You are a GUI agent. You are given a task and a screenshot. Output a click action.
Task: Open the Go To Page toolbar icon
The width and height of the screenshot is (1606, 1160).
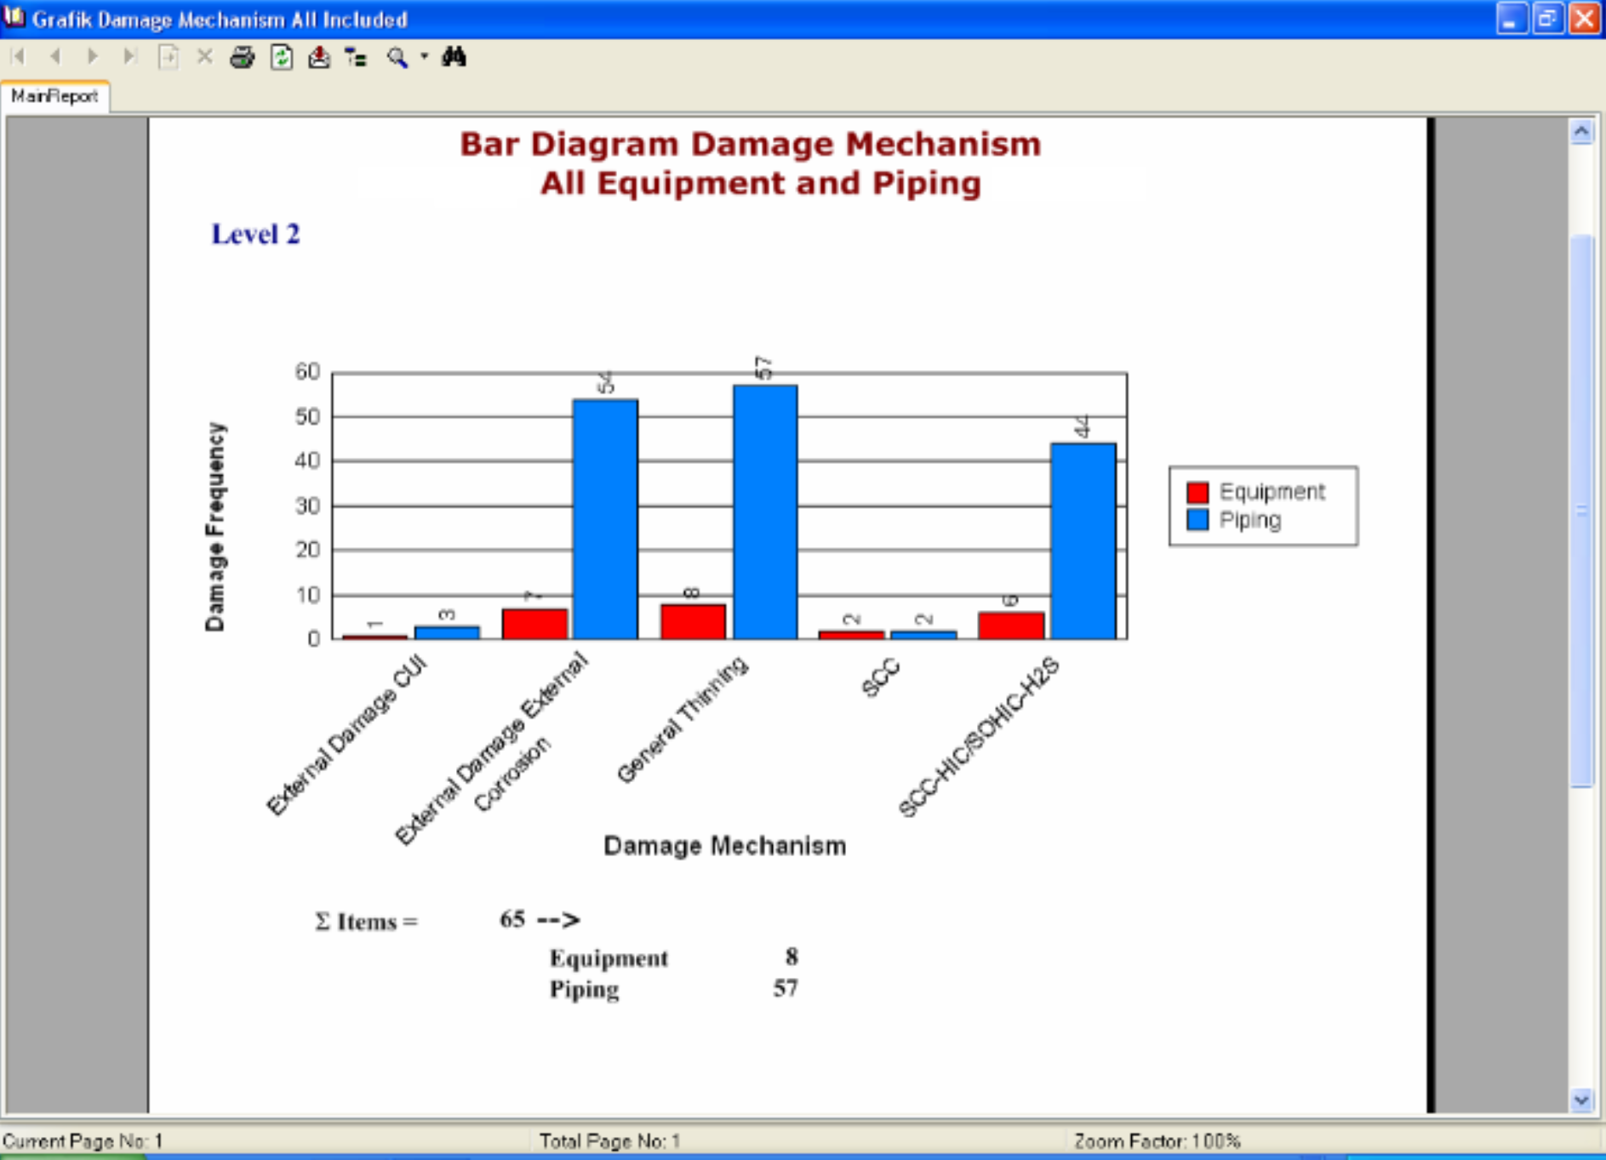[x=168, y=57]
